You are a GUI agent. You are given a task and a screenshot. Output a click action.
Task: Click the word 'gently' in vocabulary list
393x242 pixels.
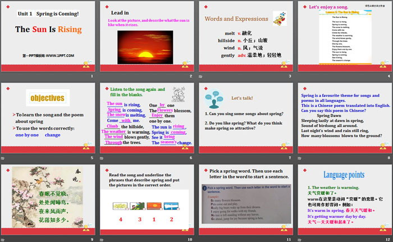pyautogui.click(x=228, y=55)
